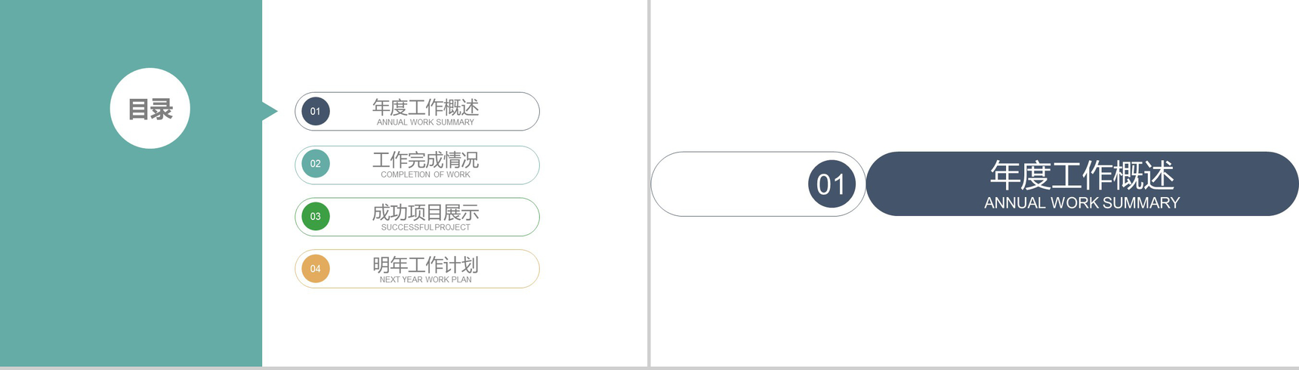Click the COMPLETION OF WORK subtitle
1299x370 pixels.
coord(425,174)
